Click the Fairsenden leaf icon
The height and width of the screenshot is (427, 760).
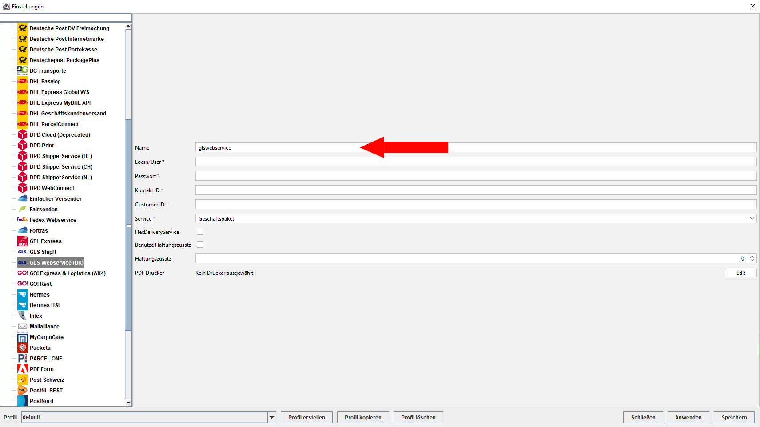(x=23, y=209)
